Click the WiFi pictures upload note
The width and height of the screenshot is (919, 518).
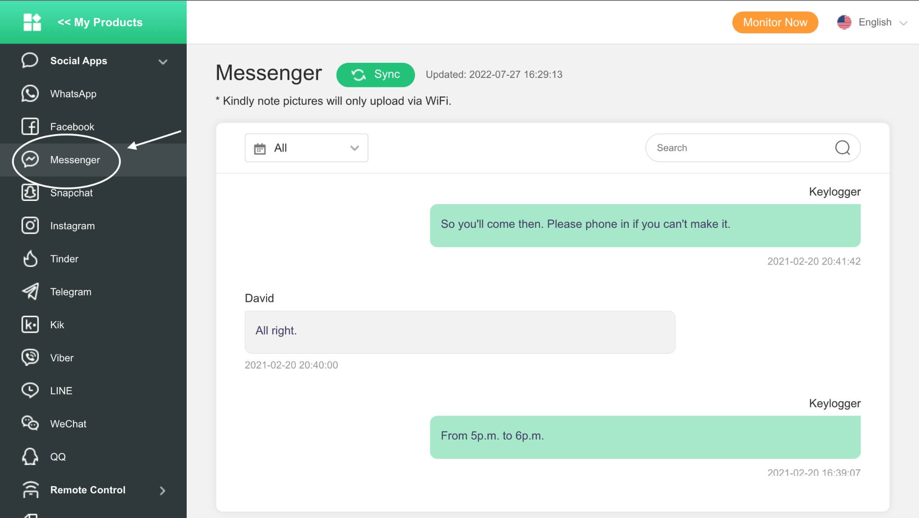click(x=333, y=101)
